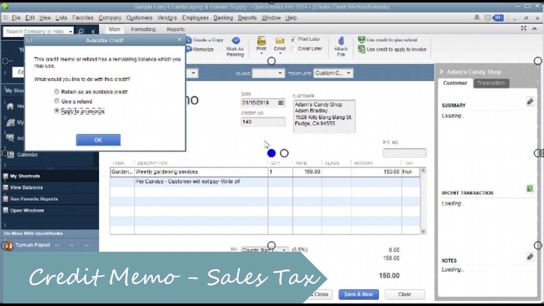Open the date calendar picker icon
Viewport: 544px width, 306px height.
point(280,103)
